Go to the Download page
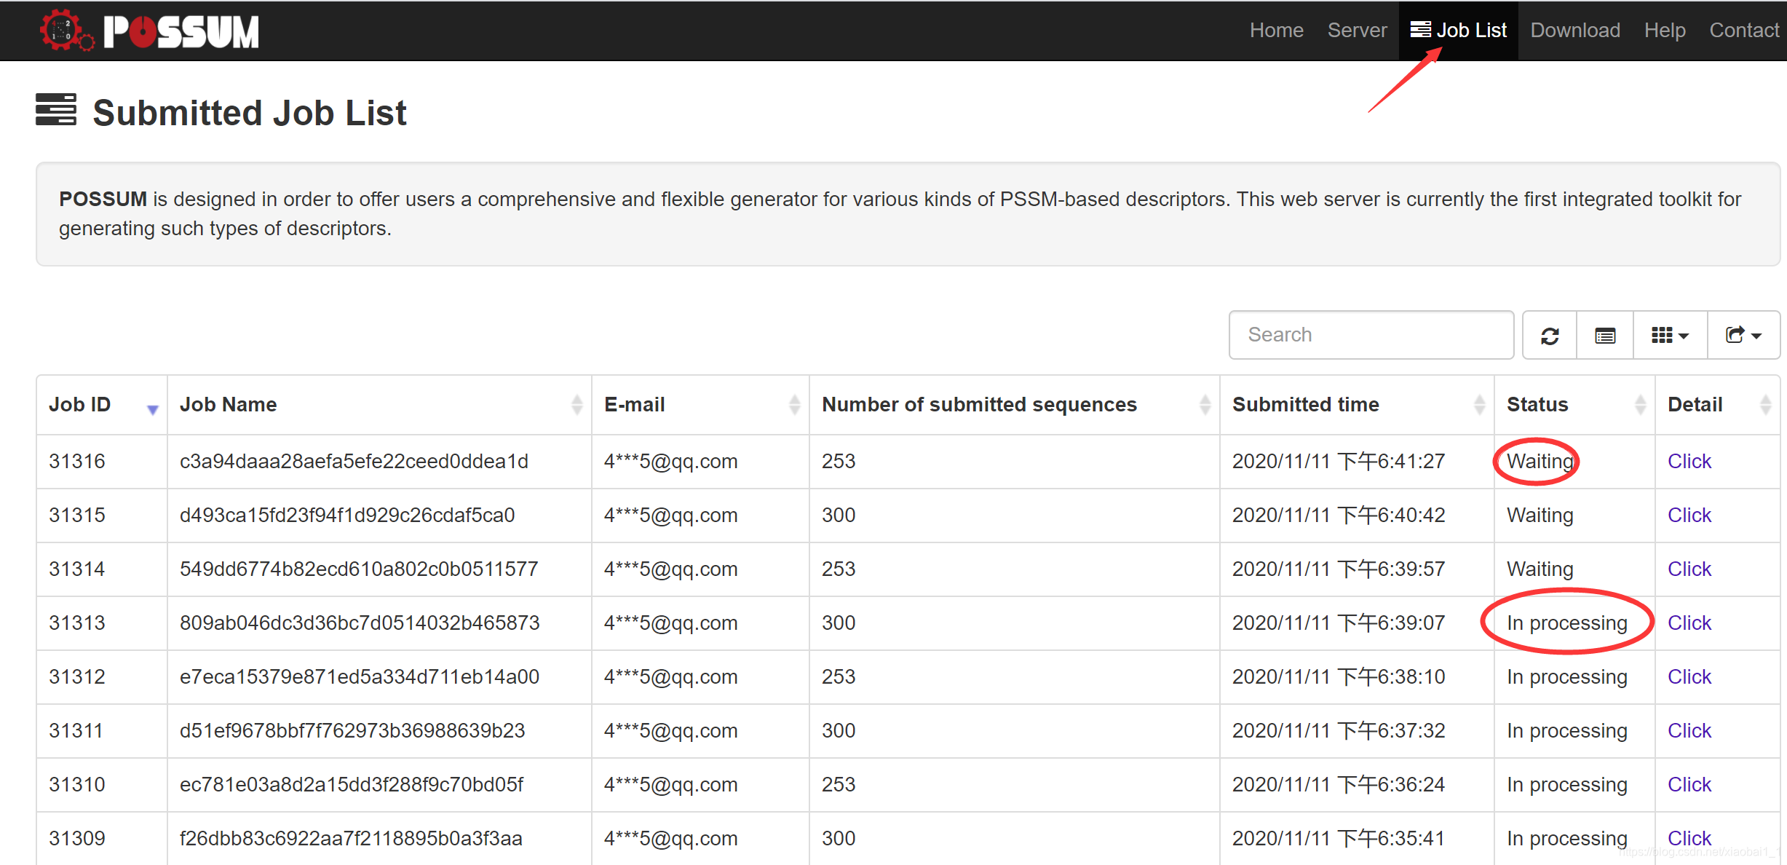The width and height of the screenshot is (1787, 865). [x=1574, y=31]
